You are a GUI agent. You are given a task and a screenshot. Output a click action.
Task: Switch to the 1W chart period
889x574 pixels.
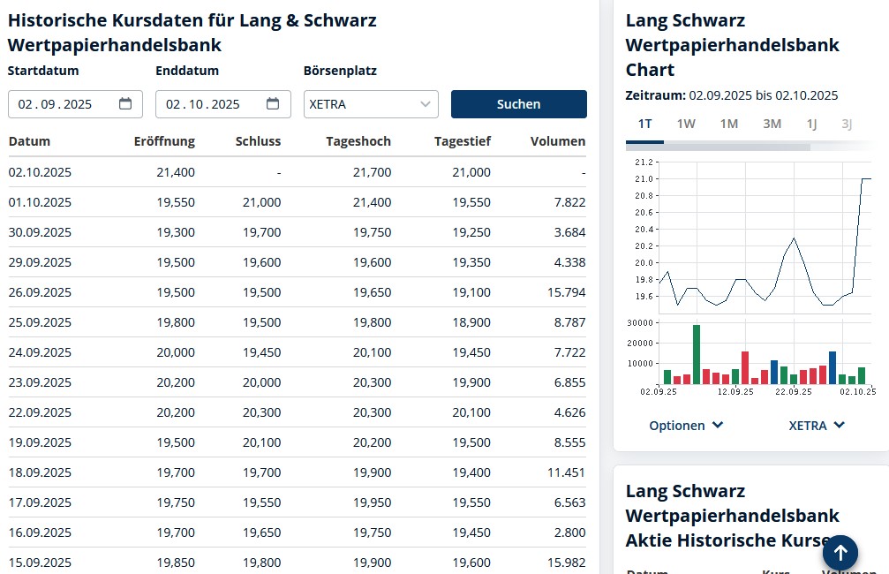click(x=686, y=124)
